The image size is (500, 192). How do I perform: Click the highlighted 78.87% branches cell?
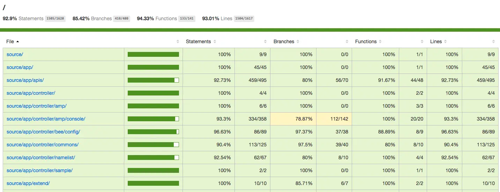click(293, 119)
